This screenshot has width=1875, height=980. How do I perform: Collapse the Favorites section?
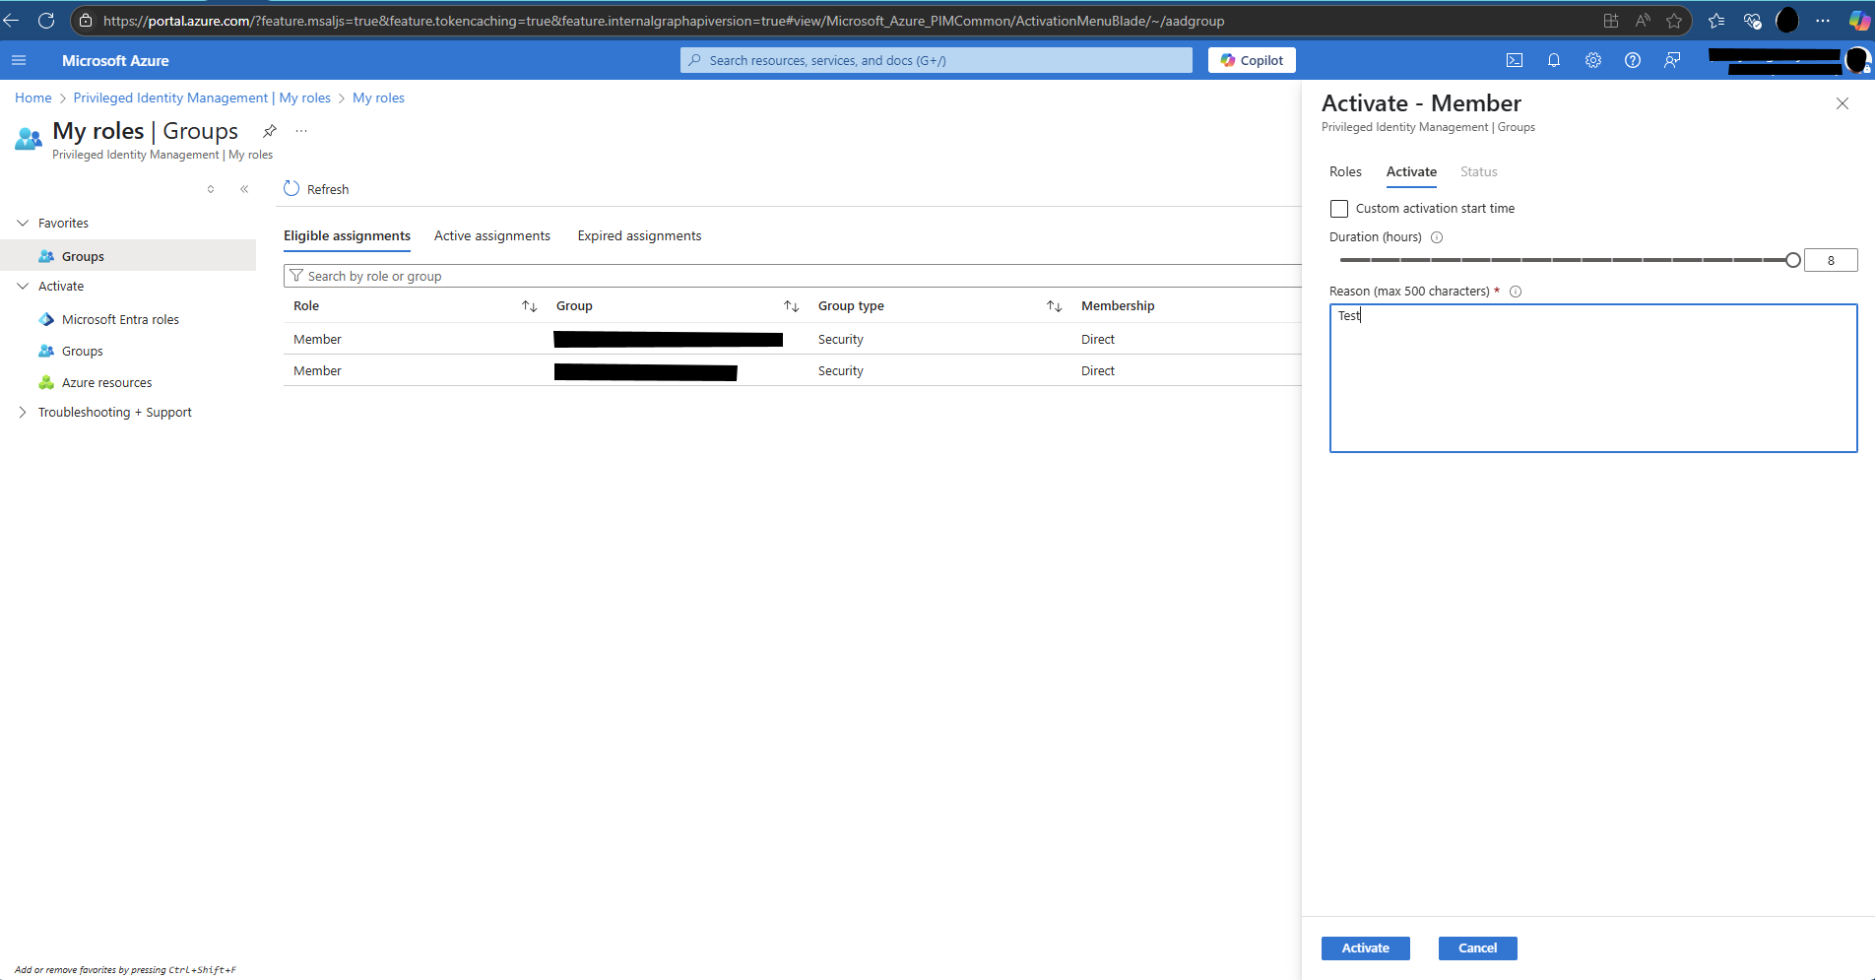(x=23, y=224)
